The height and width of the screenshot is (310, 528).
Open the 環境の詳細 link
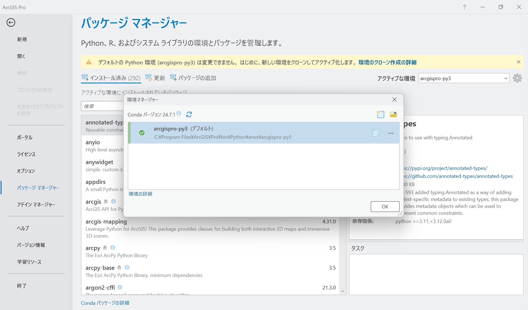[x=140, y=194]
